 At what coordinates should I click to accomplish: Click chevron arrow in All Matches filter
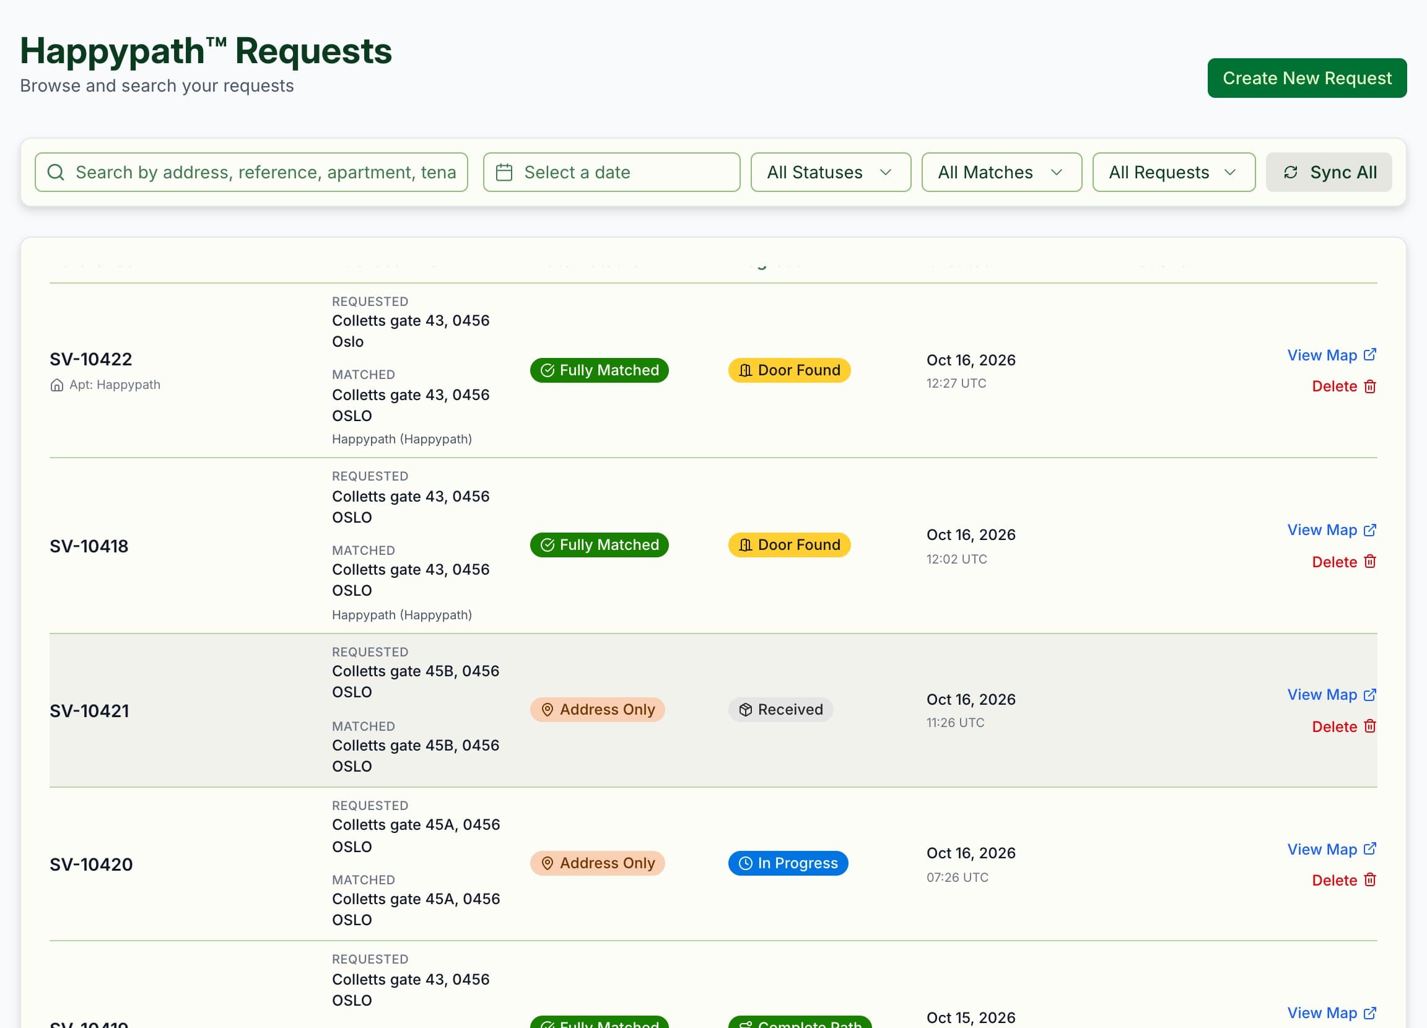(1057, 172)
